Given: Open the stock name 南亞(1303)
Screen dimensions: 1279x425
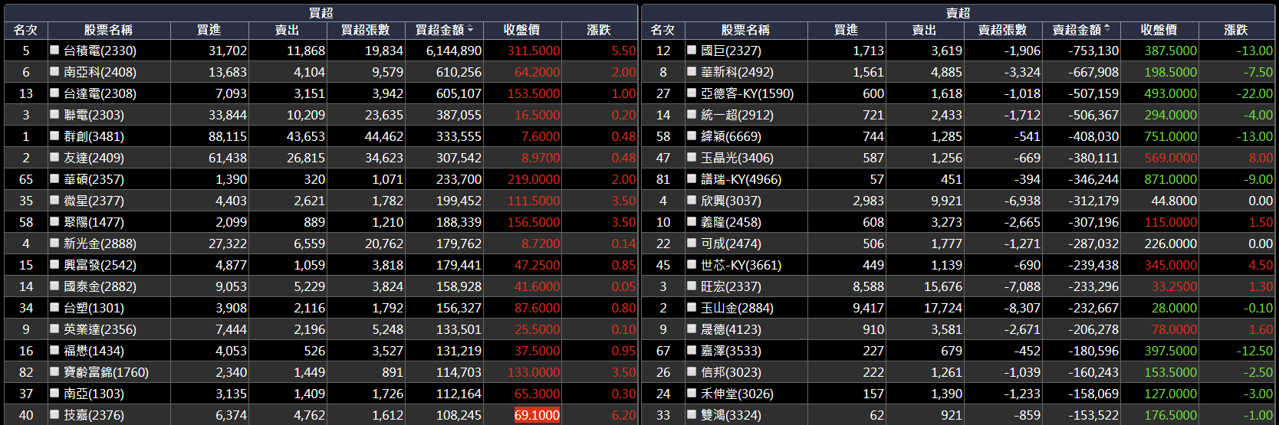Looking at the screenshot, I should click(x=94, y=394).
